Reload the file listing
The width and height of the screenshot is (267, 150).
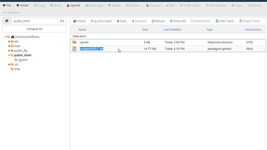(x=158, y=21)
